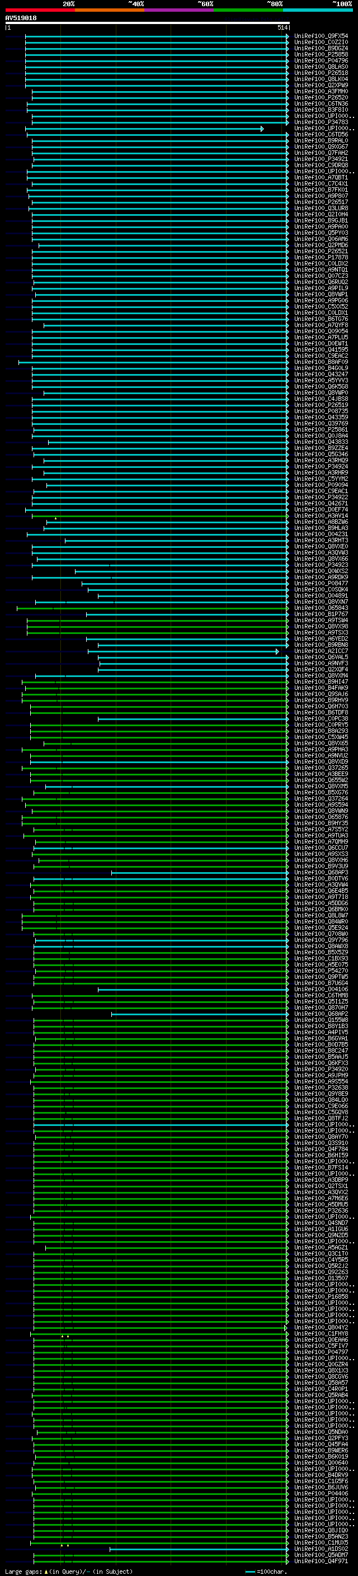
Task: Select the UniRef100_A6YED2 label
Action: [x=321, y=638]
